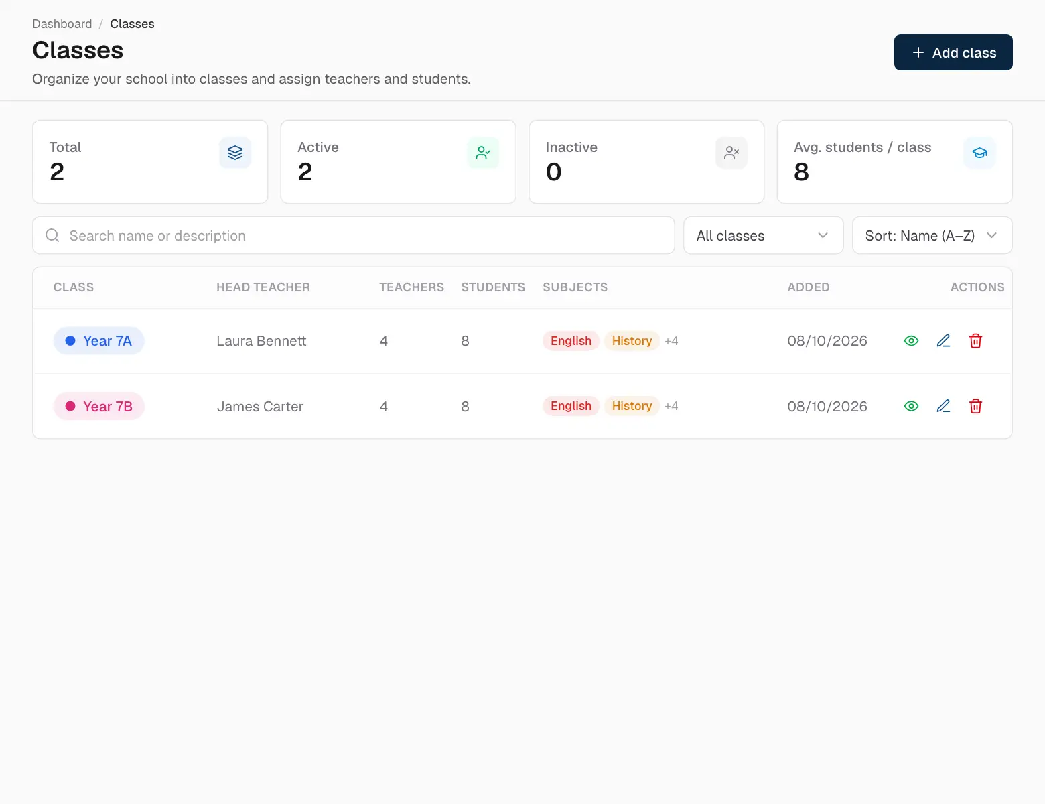
Task: Click the TEACHERS column header
Action: tap(411, 287)
